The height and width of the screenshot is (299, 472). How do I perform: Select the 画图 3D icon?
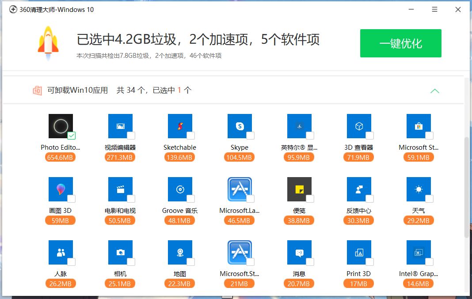(61, 189)
